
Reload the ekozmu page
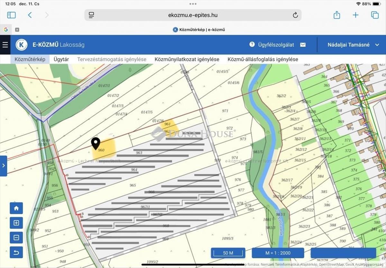point(295,15)
